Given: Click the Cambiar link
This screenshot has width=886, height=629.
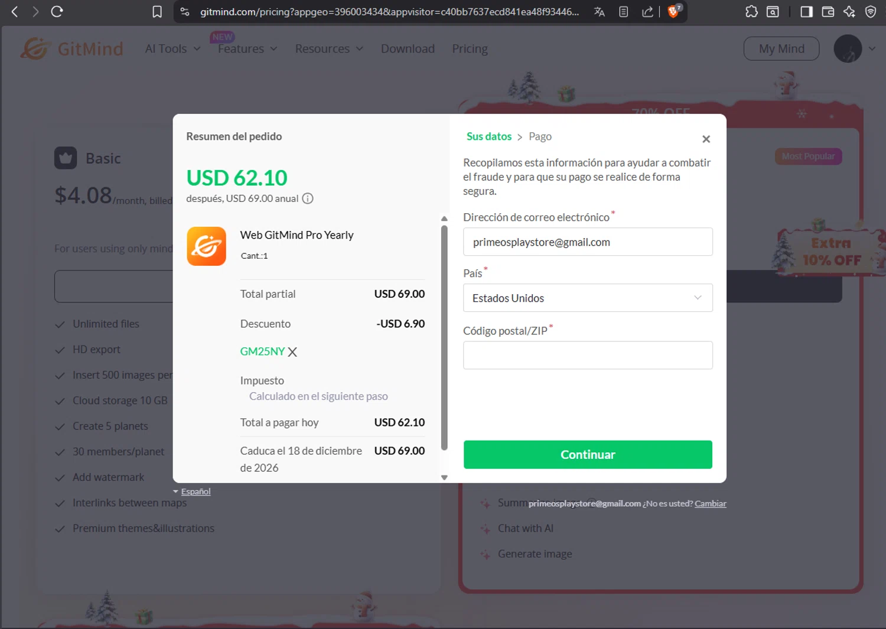Looking at the screenshot, I should (x=711, y=504).
